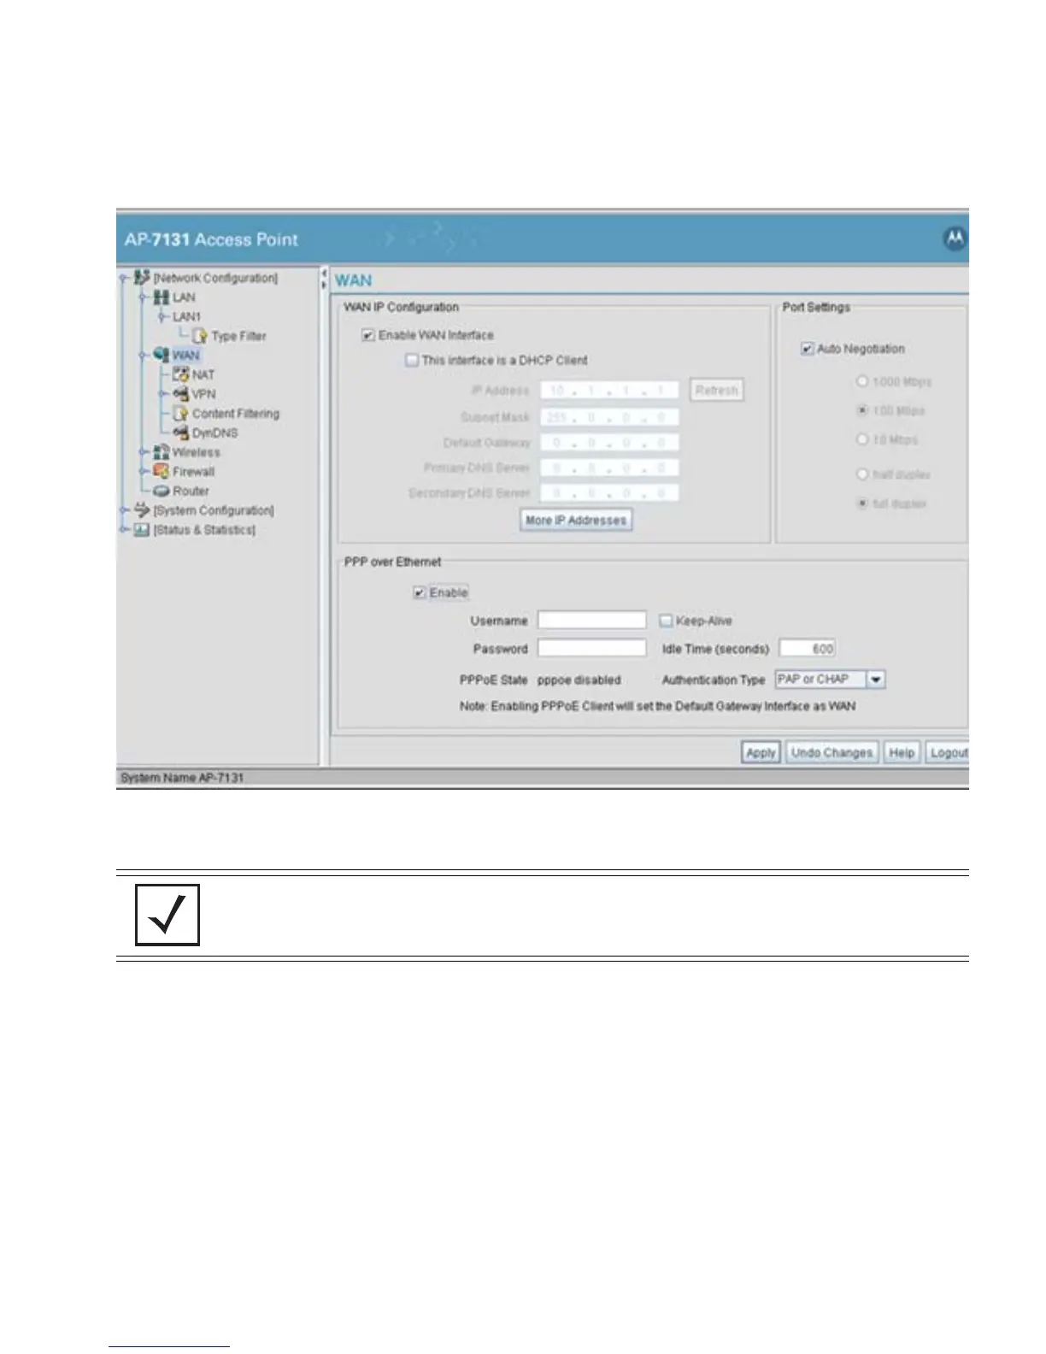Click the LAN network icon
The width and height of the screenshot is (1046, 1354).
162,297
